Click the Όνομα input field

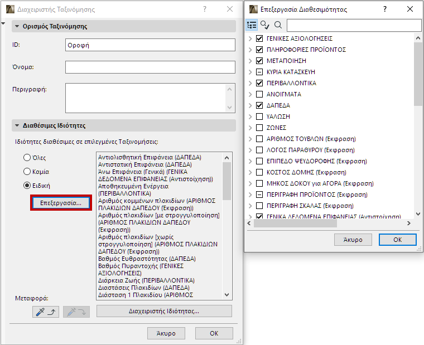point(150,67)
